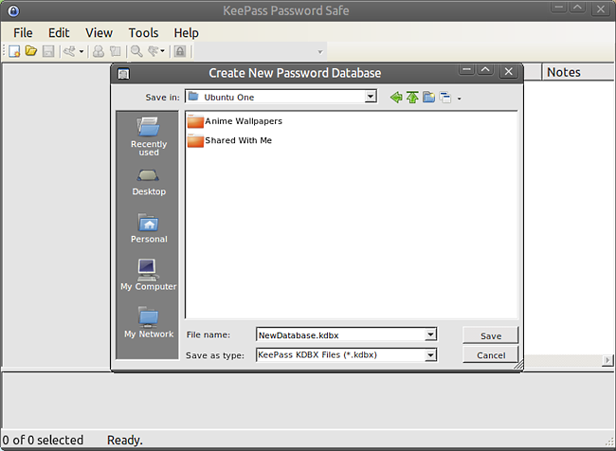The width and height of the screenshot is (616, 451).
Task: Click the horizontal scrollbar right arrow
Action: 607,360
